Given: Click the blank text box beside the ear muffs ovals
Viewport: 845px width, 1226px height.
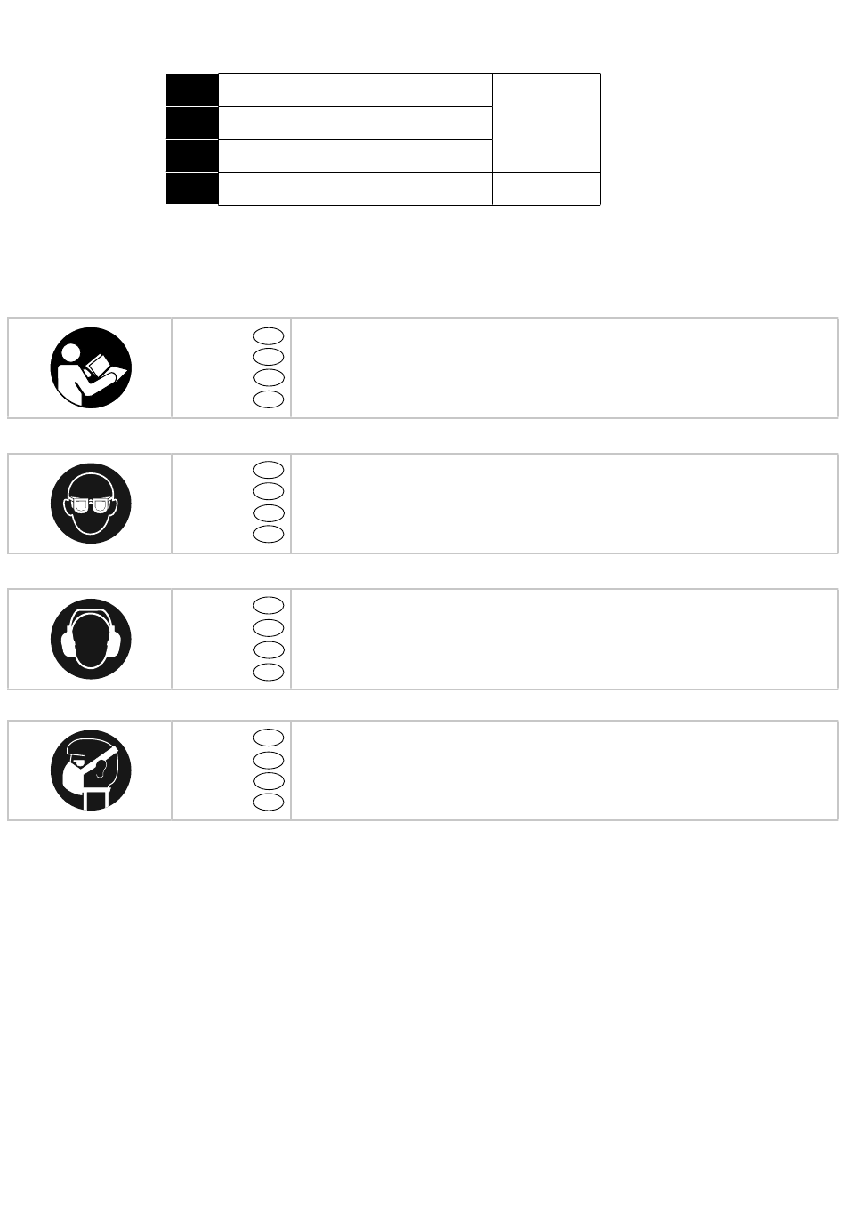Looking at the screenshot, I should [x=564, y=639].
